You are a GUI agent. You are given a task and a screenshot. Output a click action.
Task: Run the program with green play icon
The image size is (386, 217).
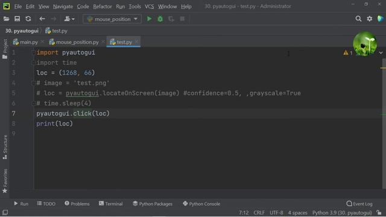pos(149,19)
